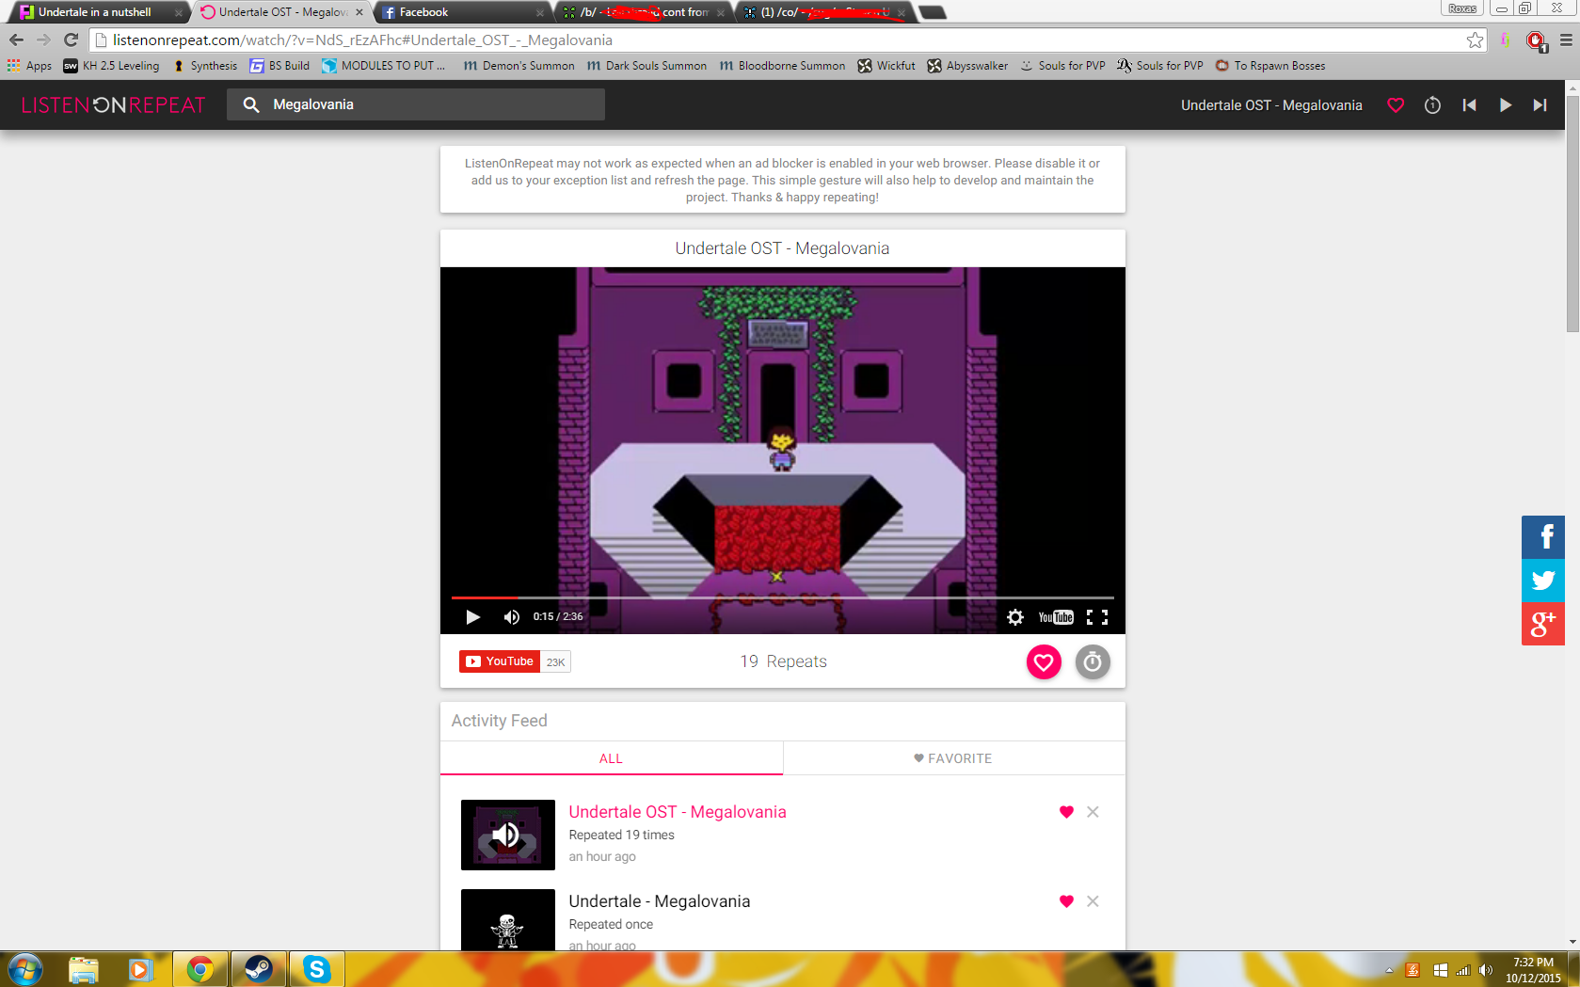Click the YouTube button below the video

500,661
